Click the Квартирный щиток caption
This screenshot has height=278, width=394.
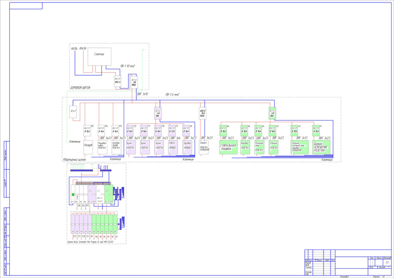[x=74, y=159]
